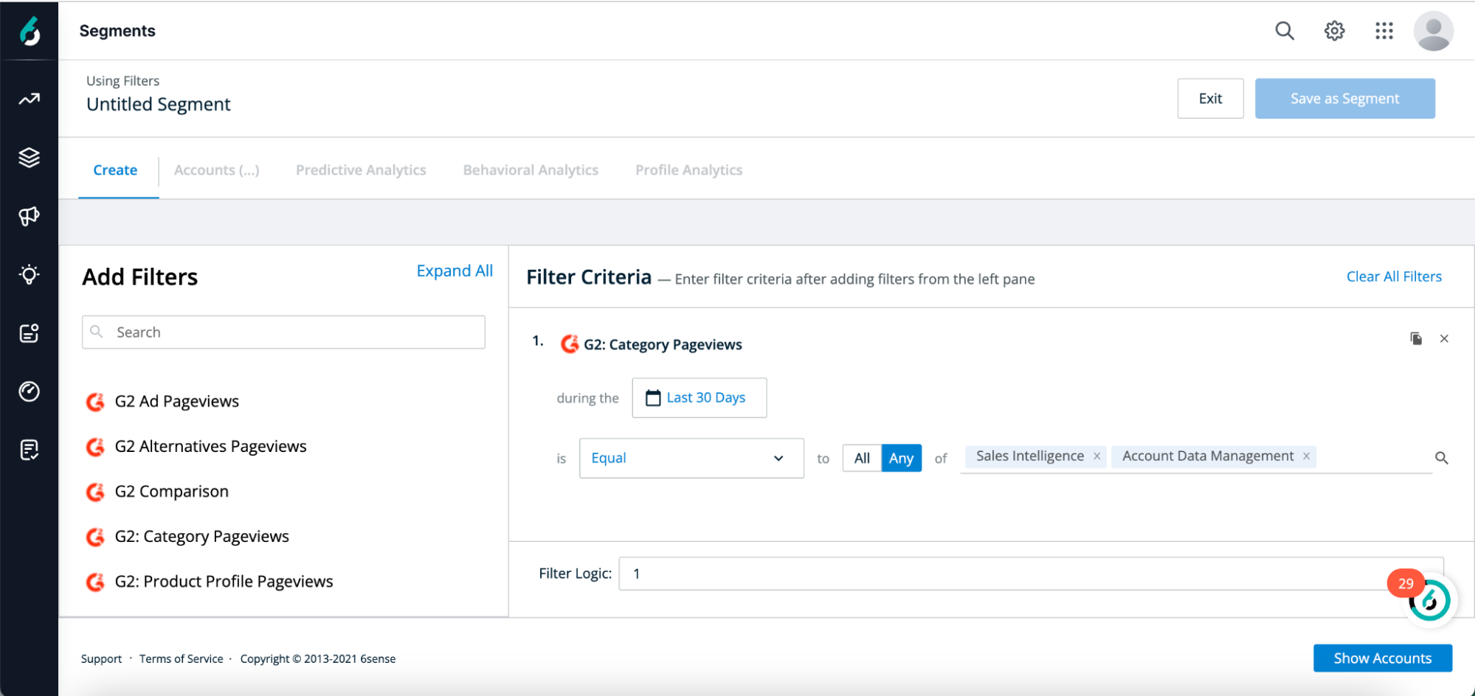The width and height of the screenshot is (1475, 696).
Task: Click the lightbulb insights sidebar icon
Action: pos(29,275)
